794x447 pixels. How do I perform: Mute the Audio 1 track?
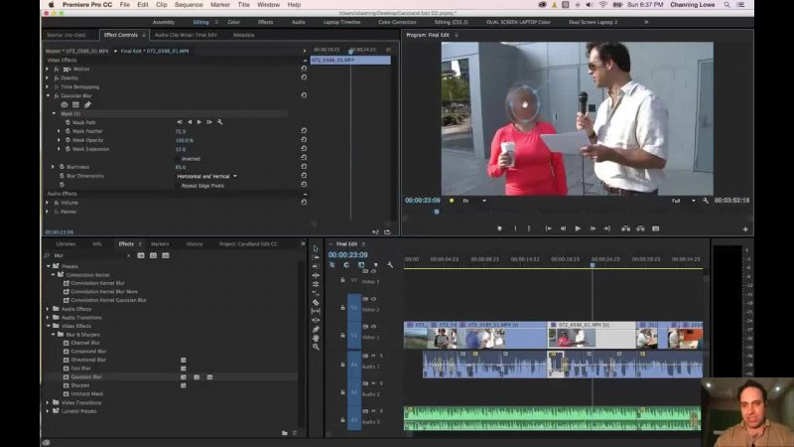coord(373,356)
